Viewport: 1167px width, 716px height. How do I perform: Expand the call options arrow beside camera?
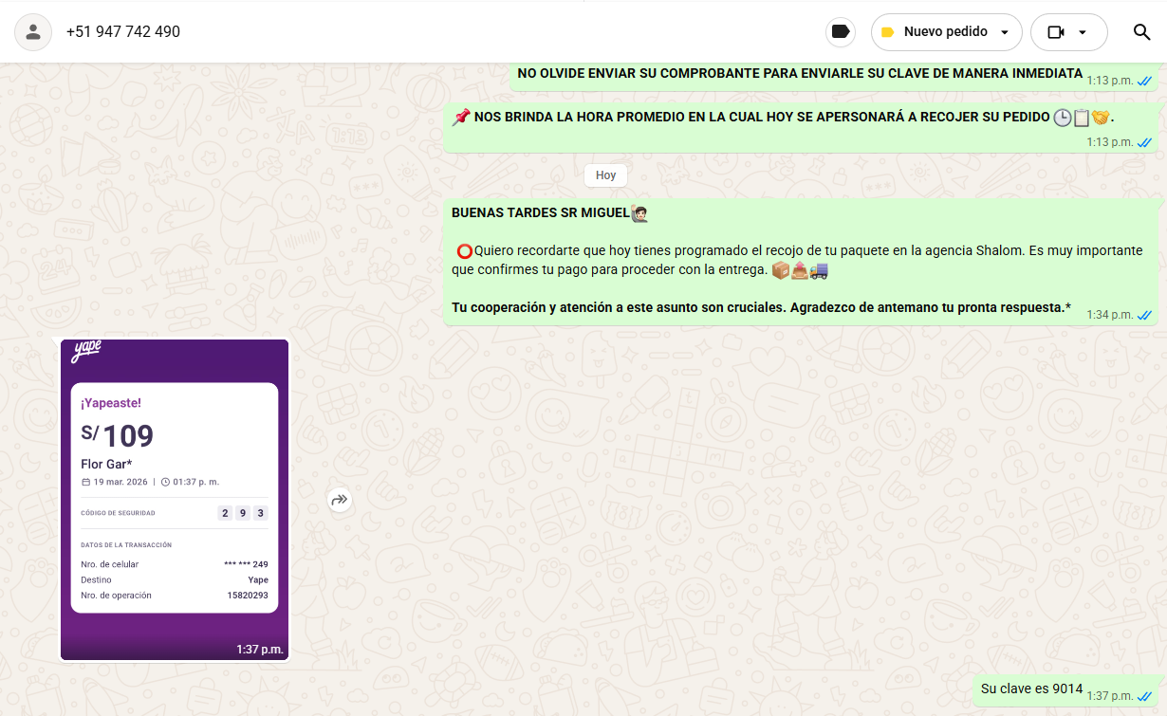(1083, 32)
